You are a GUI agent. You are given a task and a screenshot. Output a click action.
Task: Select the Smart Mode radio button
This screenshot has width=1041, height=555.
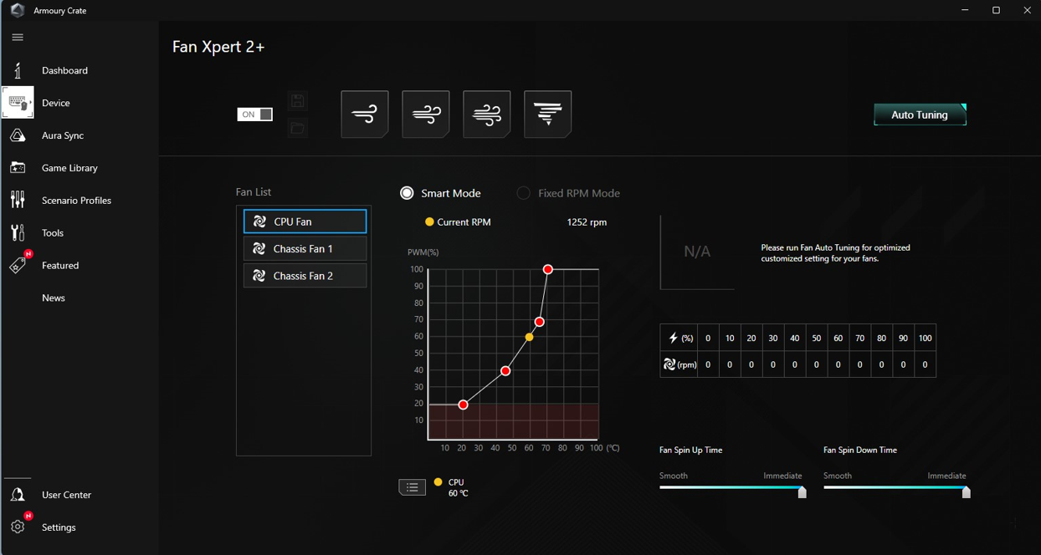click(x=407, y=193)
